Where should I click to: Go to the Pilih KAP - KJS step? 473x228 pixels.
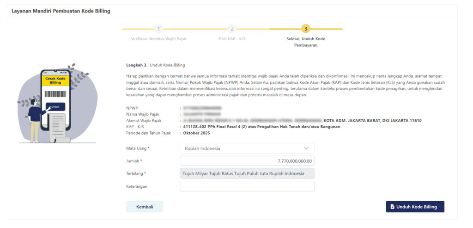pos(232,39)
